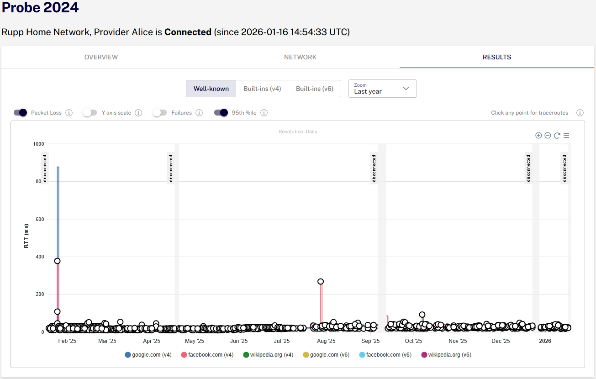Click the Resolution: Daily label
The width and height of the screenshot is (596, 379).
(x=298, y=132)
